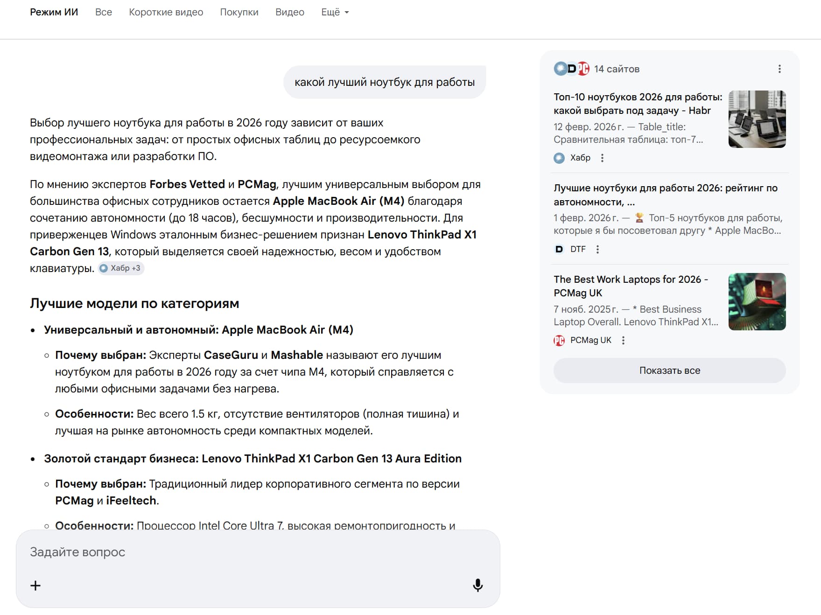
Task: Click the plus attachment icon
Action: [x=35, y=585]
